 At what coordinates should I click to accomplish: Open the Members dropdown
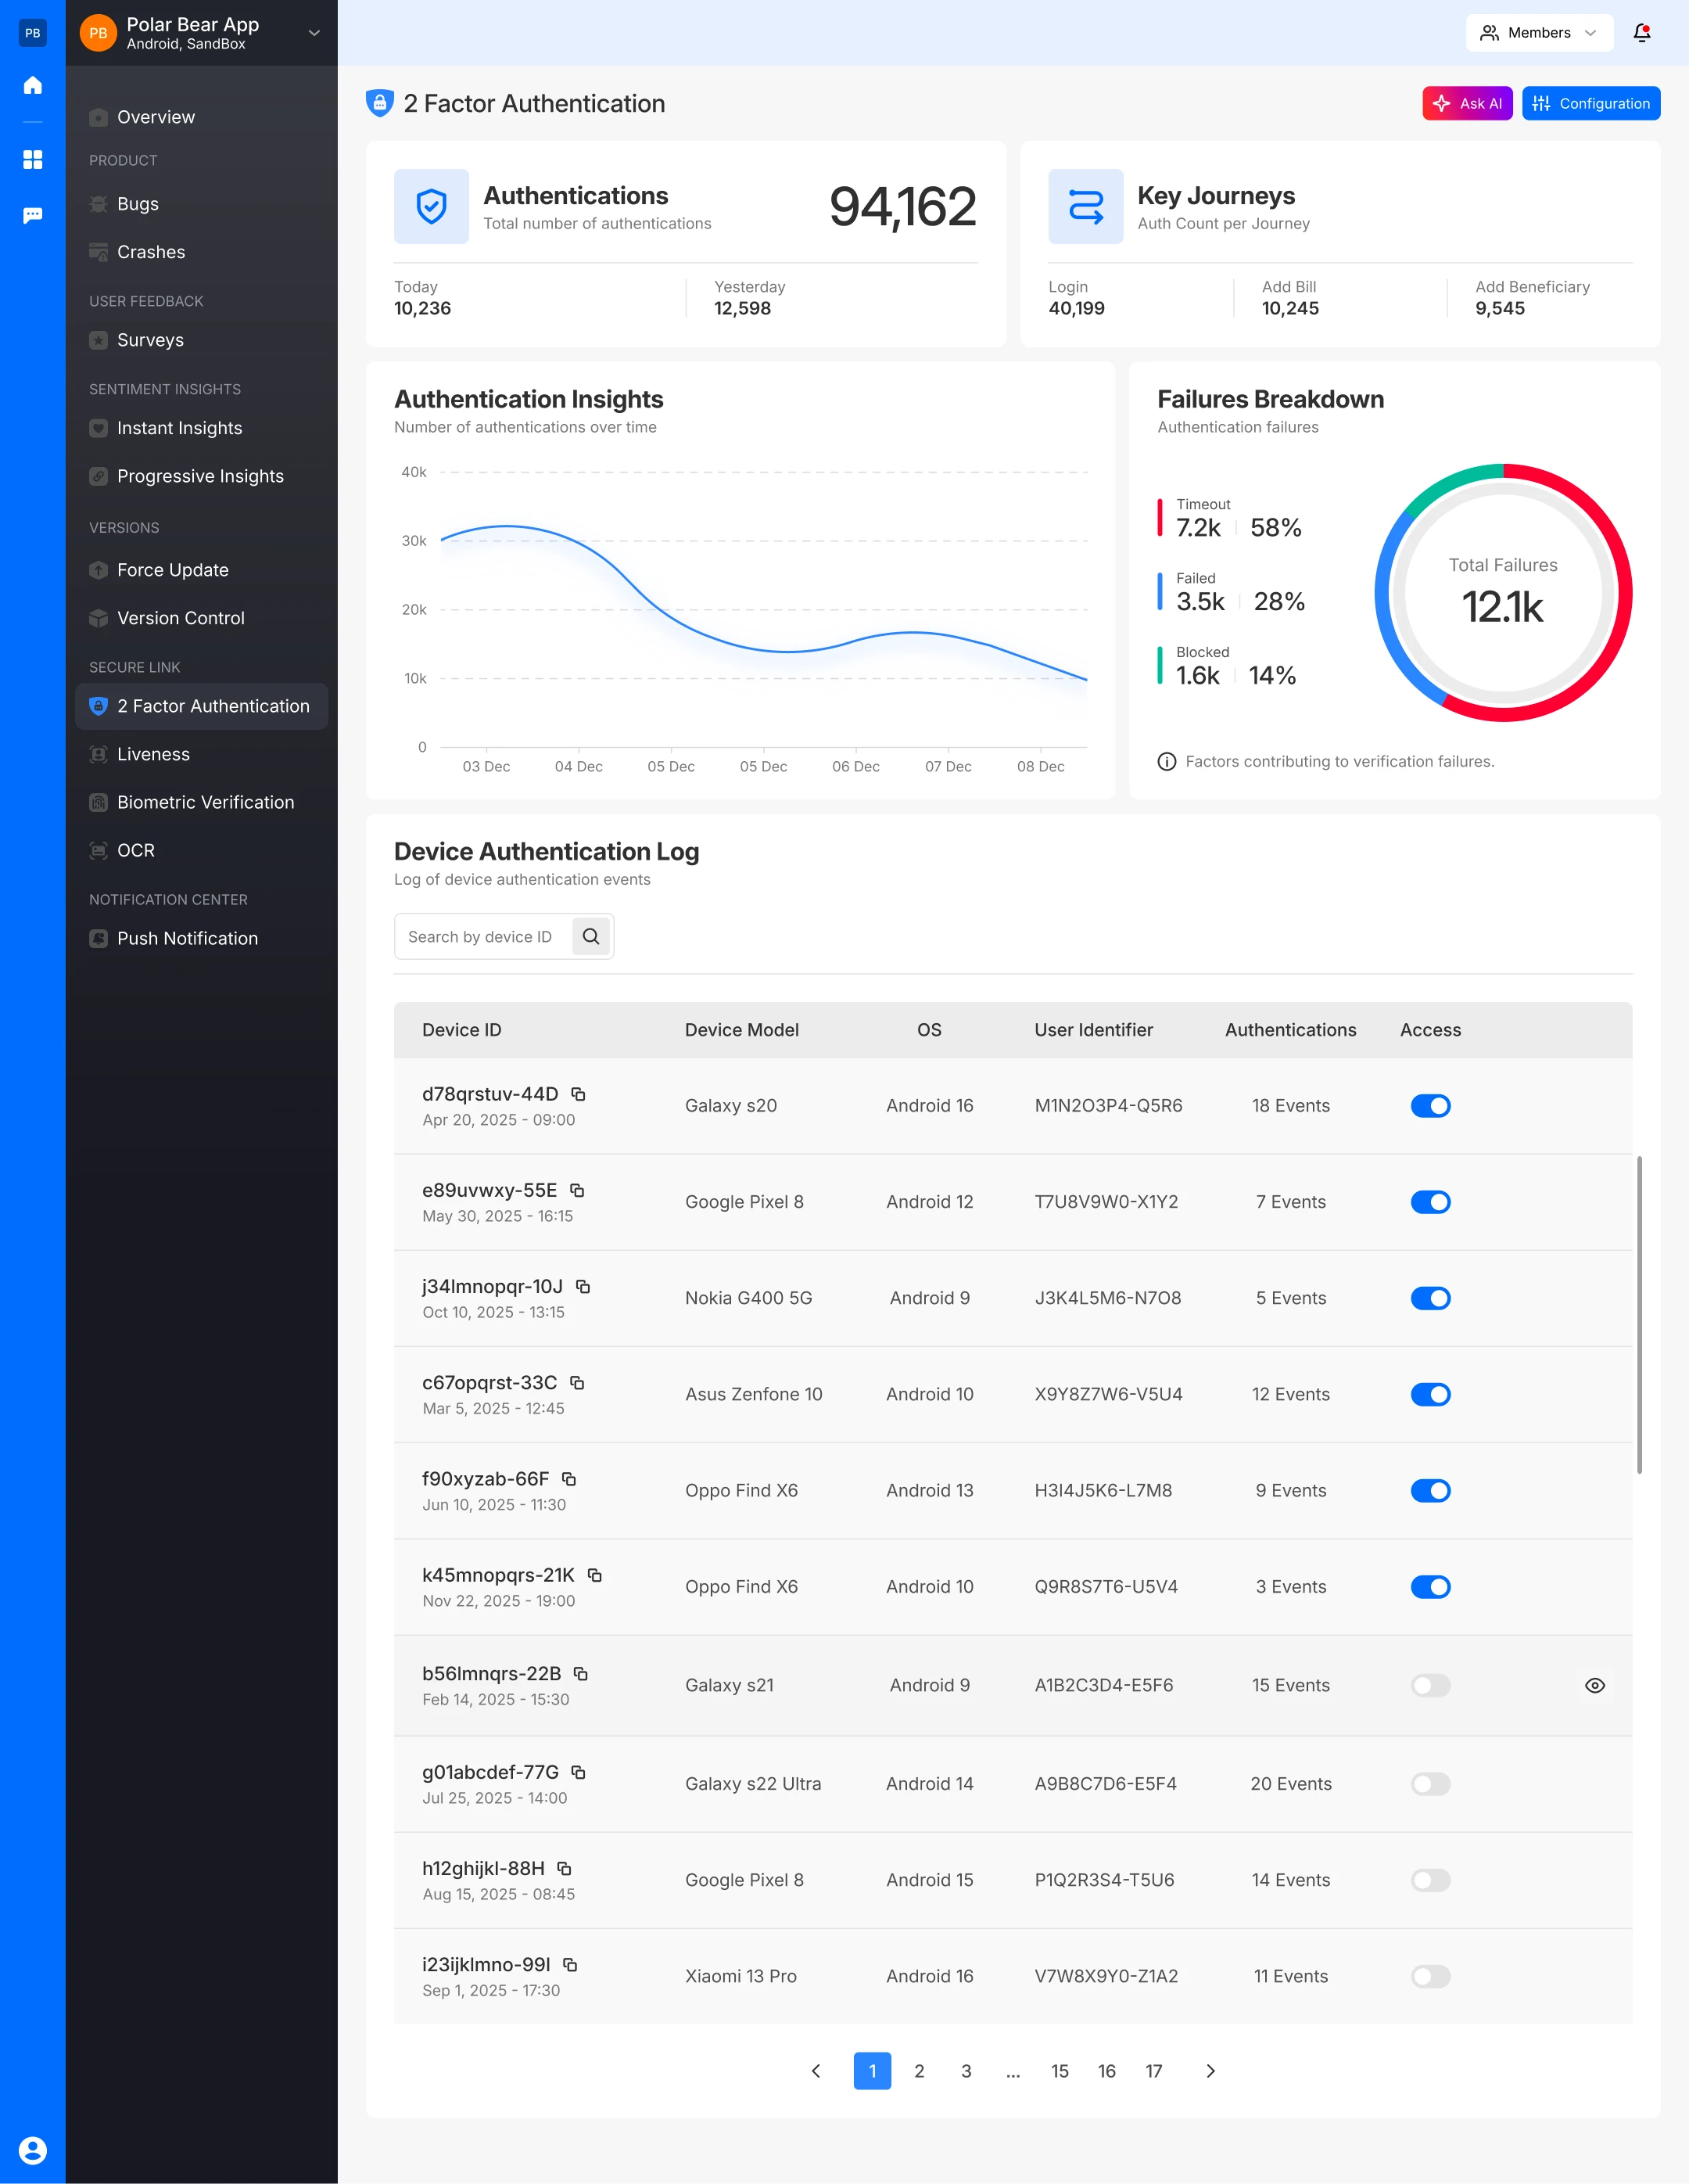[1538, 33]
